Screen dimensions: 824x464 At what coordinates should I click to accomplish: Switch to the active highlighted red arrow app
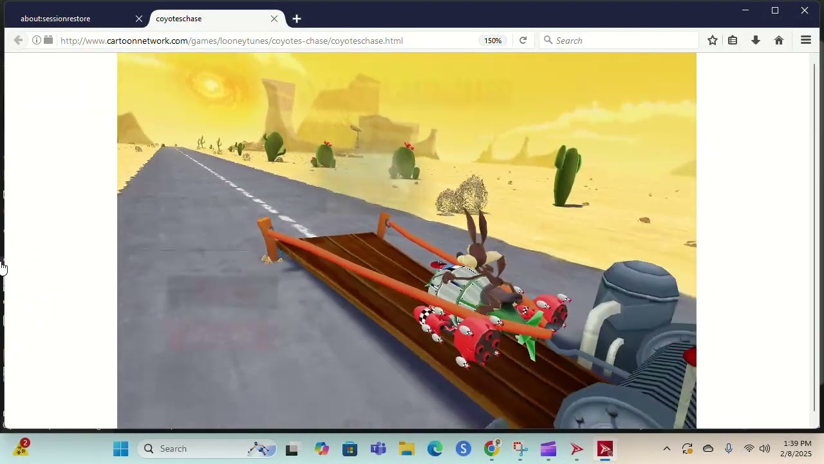(x=605, y=449)
